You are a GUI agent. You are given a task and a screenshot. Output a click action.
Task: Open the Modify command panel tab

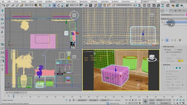tap(167, 10)
